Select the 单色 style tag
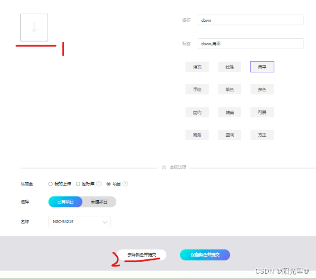 [230, 89]
